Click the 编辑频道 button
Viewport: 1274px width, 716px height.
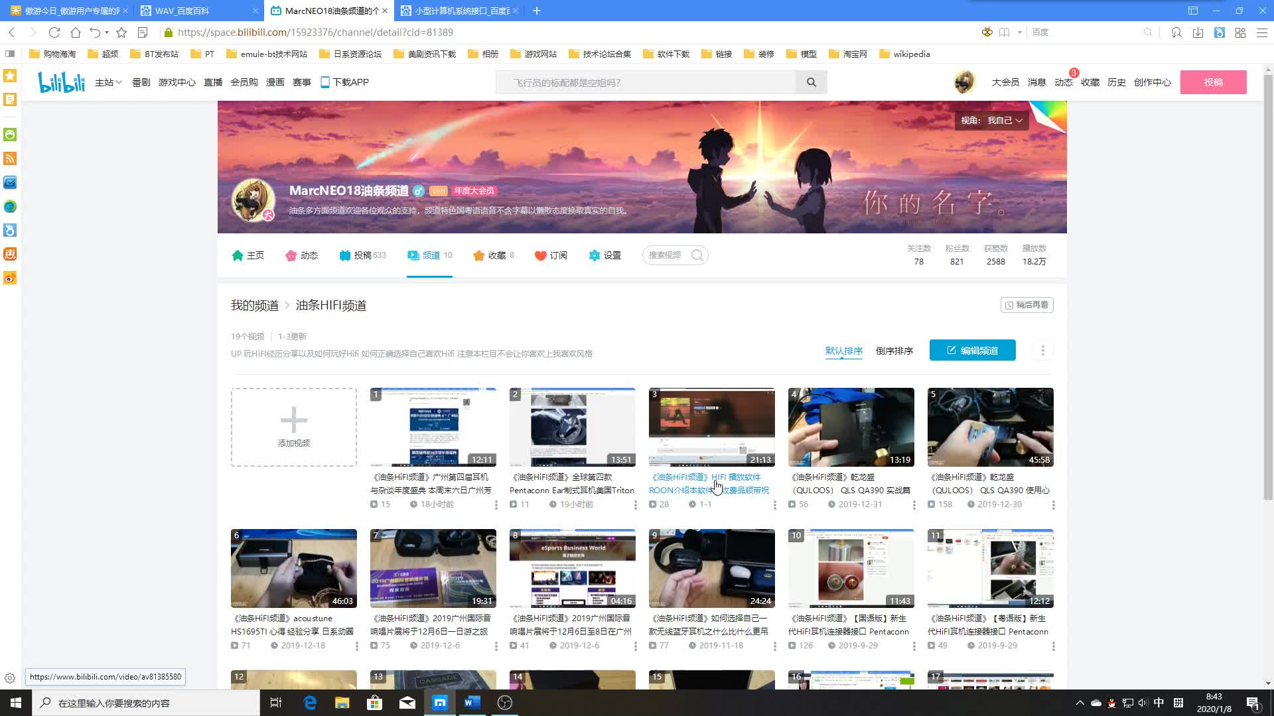pyautogui.click(x=972, y=351)
